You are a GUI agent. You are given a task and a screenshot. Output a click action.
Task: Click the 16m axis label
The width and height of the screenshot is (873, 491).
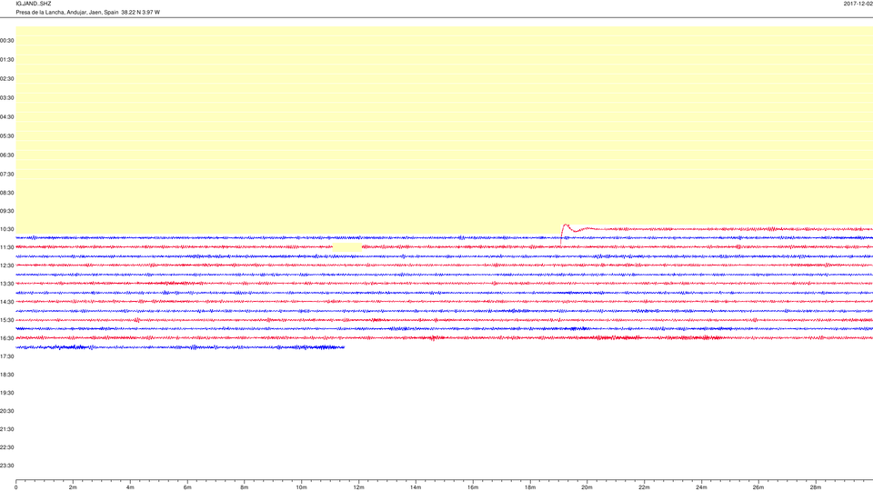pos(473,487)
